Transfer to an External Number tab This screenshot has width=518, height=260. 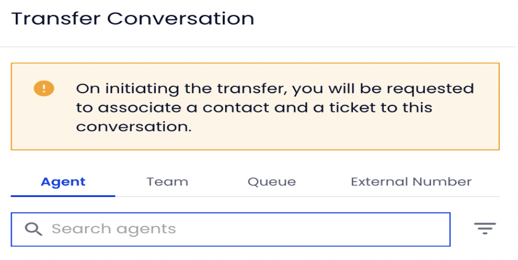[411, 182]
